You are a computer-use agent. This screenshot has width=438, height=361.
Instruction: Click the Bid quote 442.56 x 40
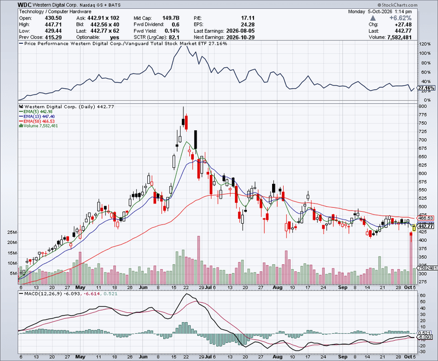point(105,25)
